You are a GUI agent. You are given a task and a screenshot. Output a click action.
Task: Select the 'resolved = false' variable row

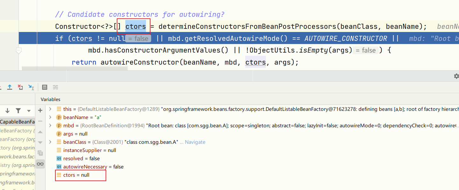(x=252, y=158)
